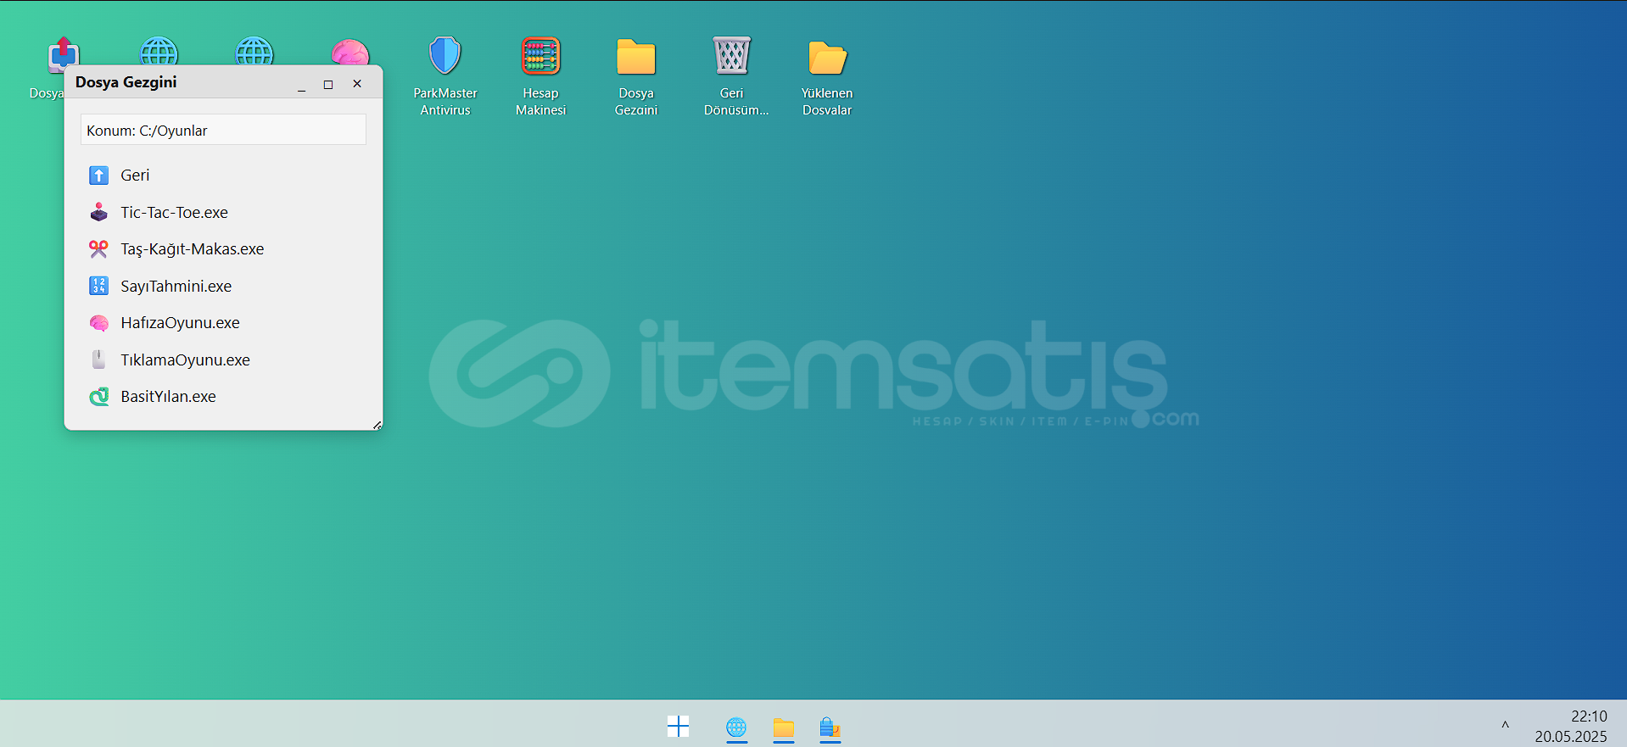Viewport: 1627px width, 747px height.
Task: Click the snake icon beside BasitYılan.exe
Action: tap(98, 396)
